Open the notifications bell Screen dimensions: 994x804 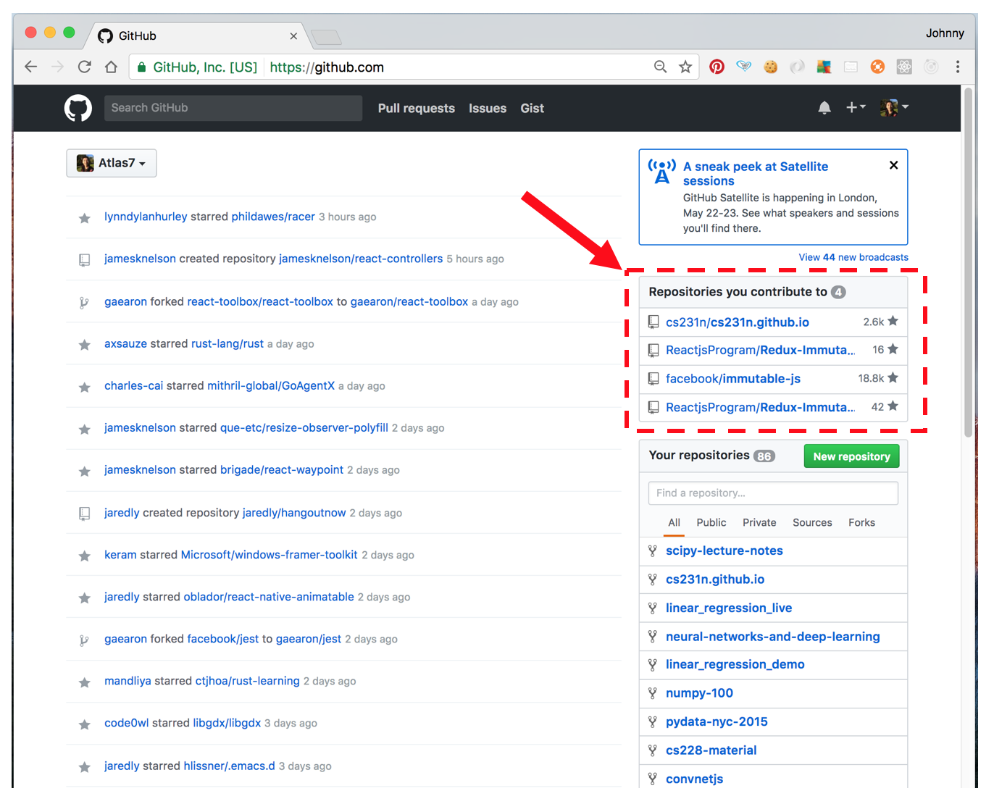click(824, 108)
